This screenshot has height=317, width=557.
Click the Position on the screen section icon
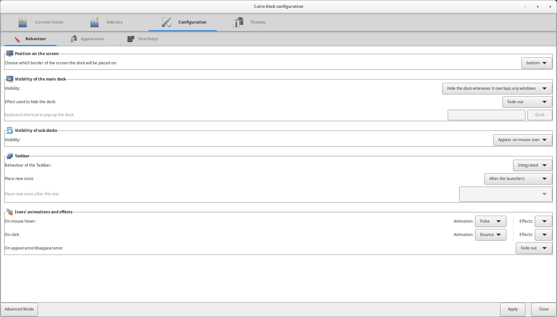click(10, 54)
